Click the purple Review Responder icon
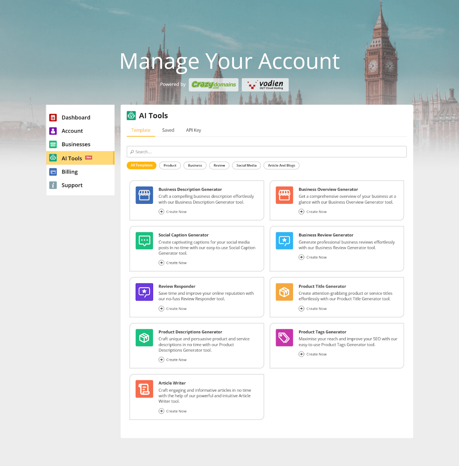The width and height of the screenshot is (459, 466). pos(144,292)
